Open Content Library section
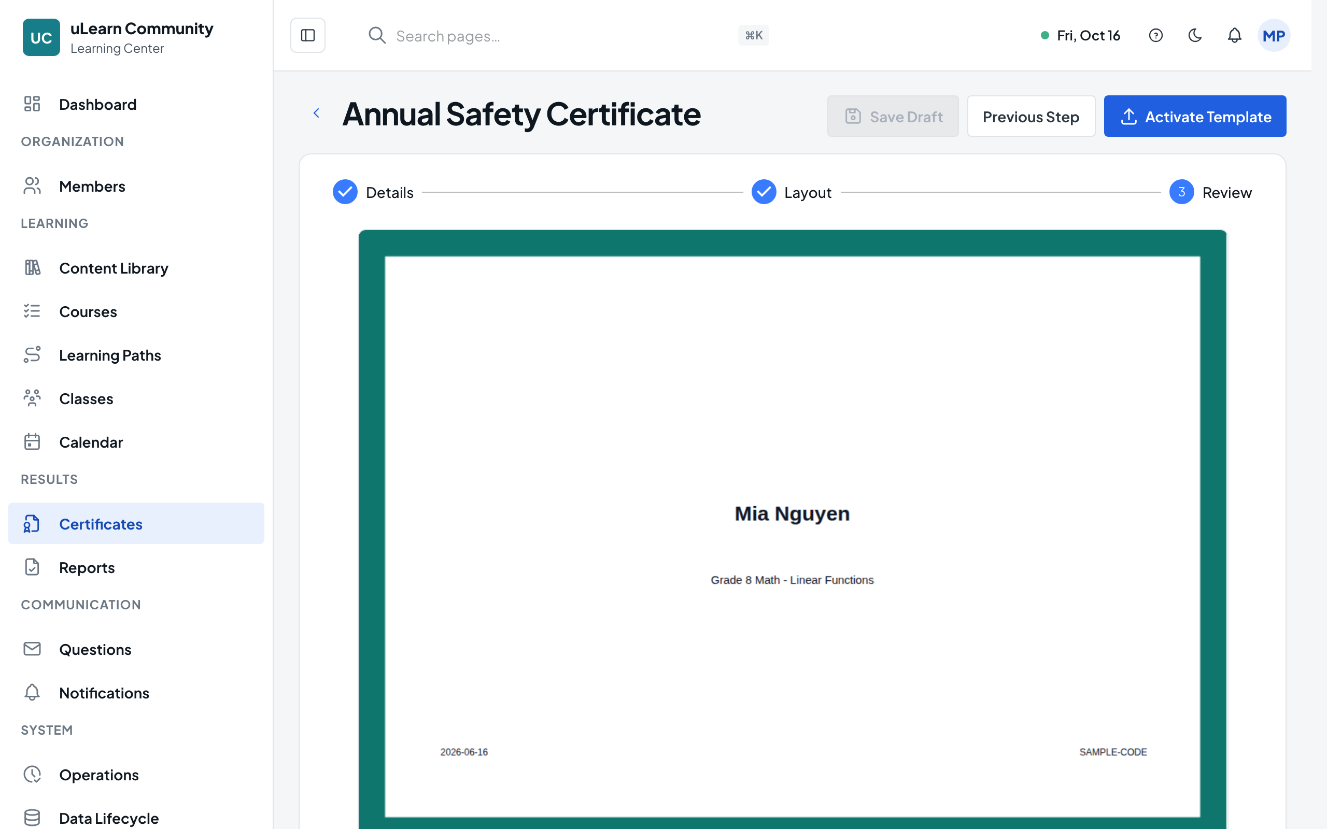 point(136,268)
